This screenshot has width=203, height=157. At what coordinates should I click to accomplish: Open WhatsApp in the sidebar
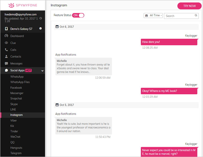tap(17, 77)
